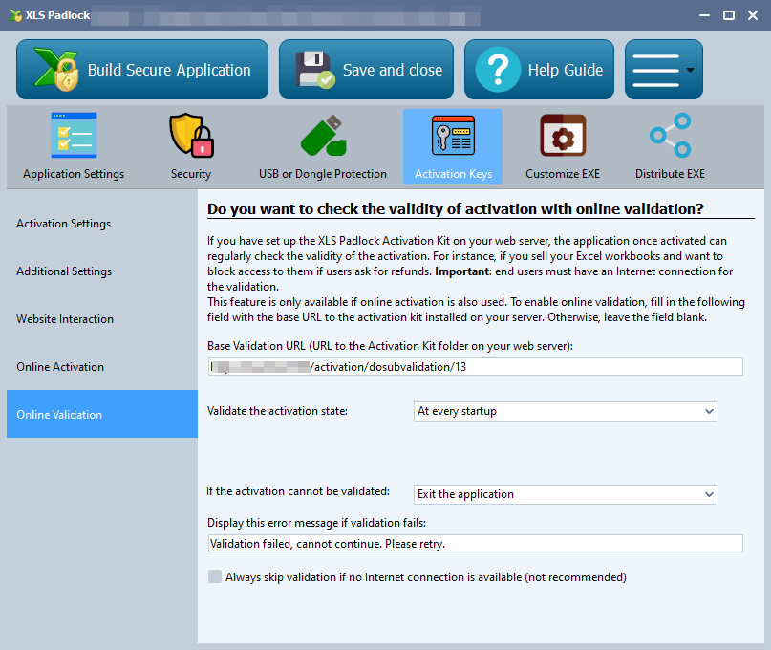The width and height of the screenshot is (771, 650).
Task: Focus the validation error message field
Action: tap(476, 544)
